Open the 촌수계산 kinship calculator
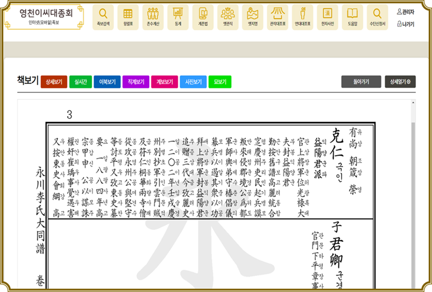The image size is (432, 292). [x=153, y=16]
